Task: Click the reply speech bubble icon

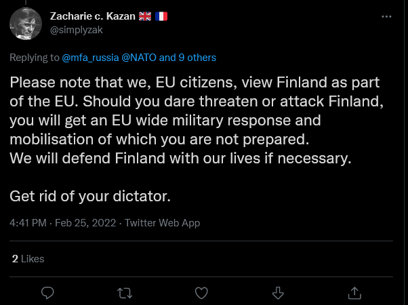Action: [47, 293]
